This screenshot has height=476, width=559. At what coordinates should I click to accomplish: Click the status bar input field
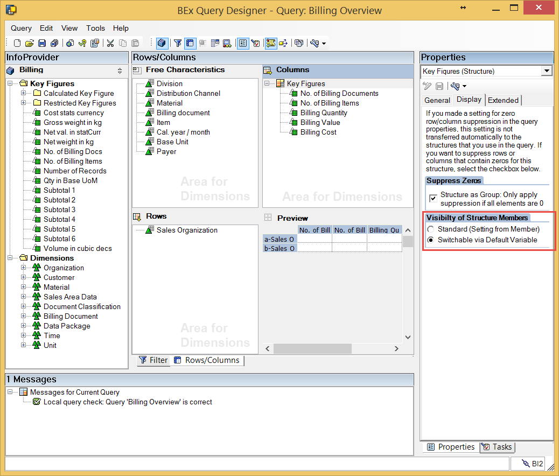click(257, 463)
